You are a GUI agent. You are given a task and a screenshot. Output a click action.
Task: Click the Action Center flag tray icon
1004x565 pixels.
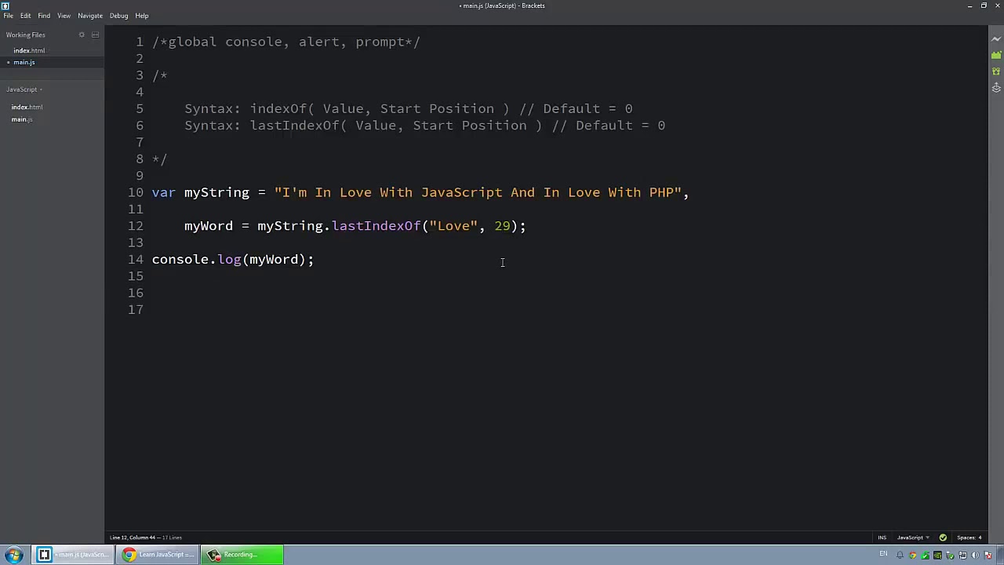(x=988, y=556)
